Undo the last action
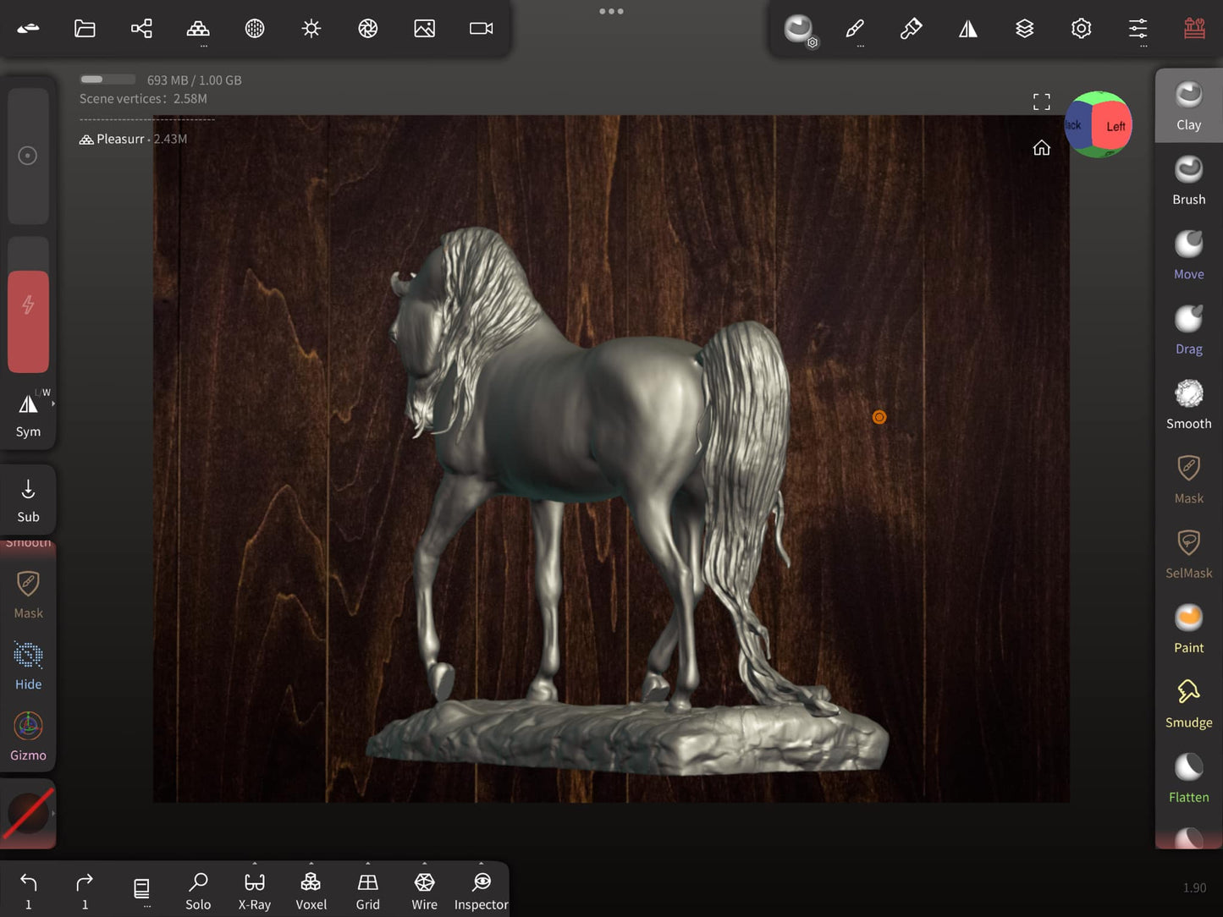The image size is (1223, 917). [28, 891]
